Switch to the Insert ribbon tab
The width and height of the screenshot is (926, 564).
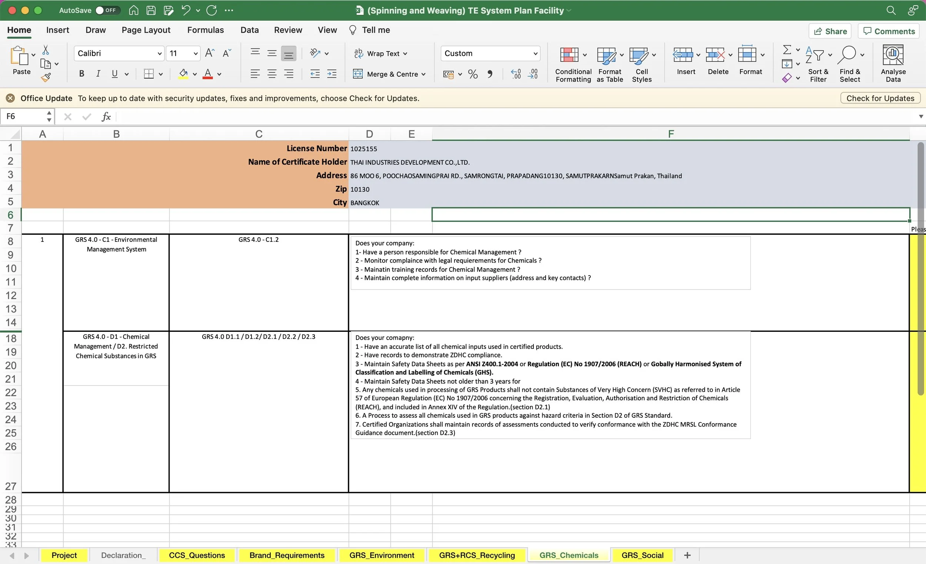click(57, 30)
